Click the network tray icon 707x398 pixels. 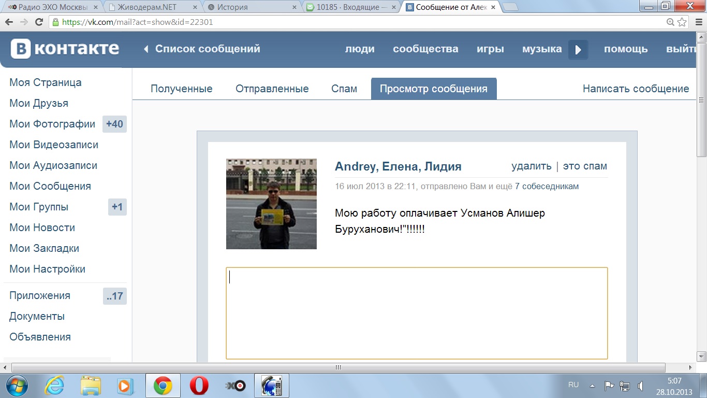click(625, 386)
